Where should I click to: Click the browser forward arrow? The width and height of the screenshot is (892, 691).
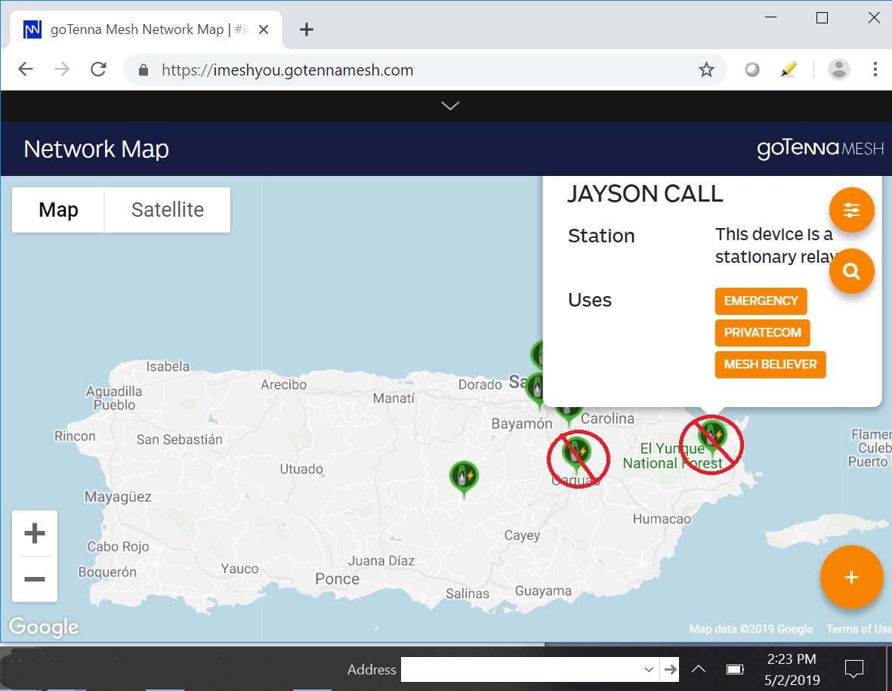pyautogui.click(x=61, y=69)
